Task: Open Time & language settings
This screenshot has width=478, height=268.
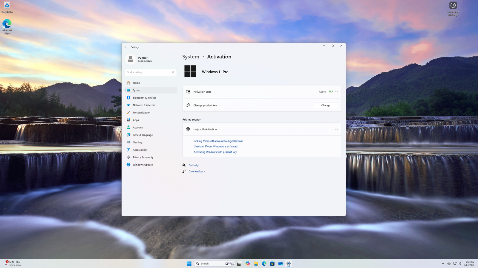Action: pyautogui.click(x=151, y=135)
